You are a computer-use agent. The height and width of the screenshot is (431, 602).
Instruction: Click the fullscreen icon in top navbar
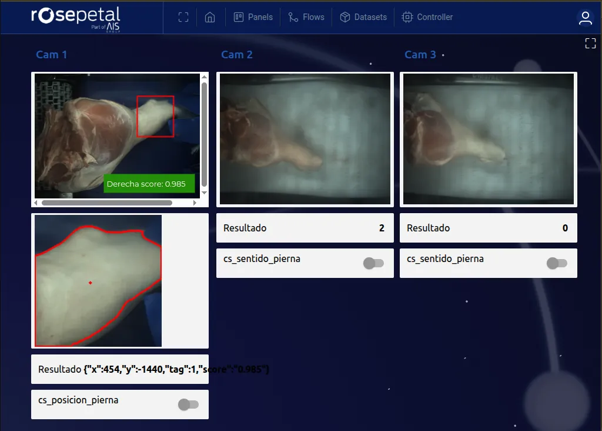click(x=183, y=17)
